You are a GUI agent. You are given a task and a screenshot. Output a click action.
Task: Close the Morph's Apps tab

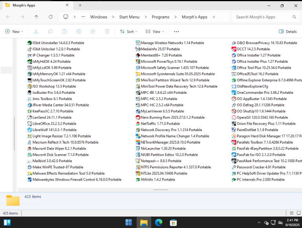(x=67, y=5)
